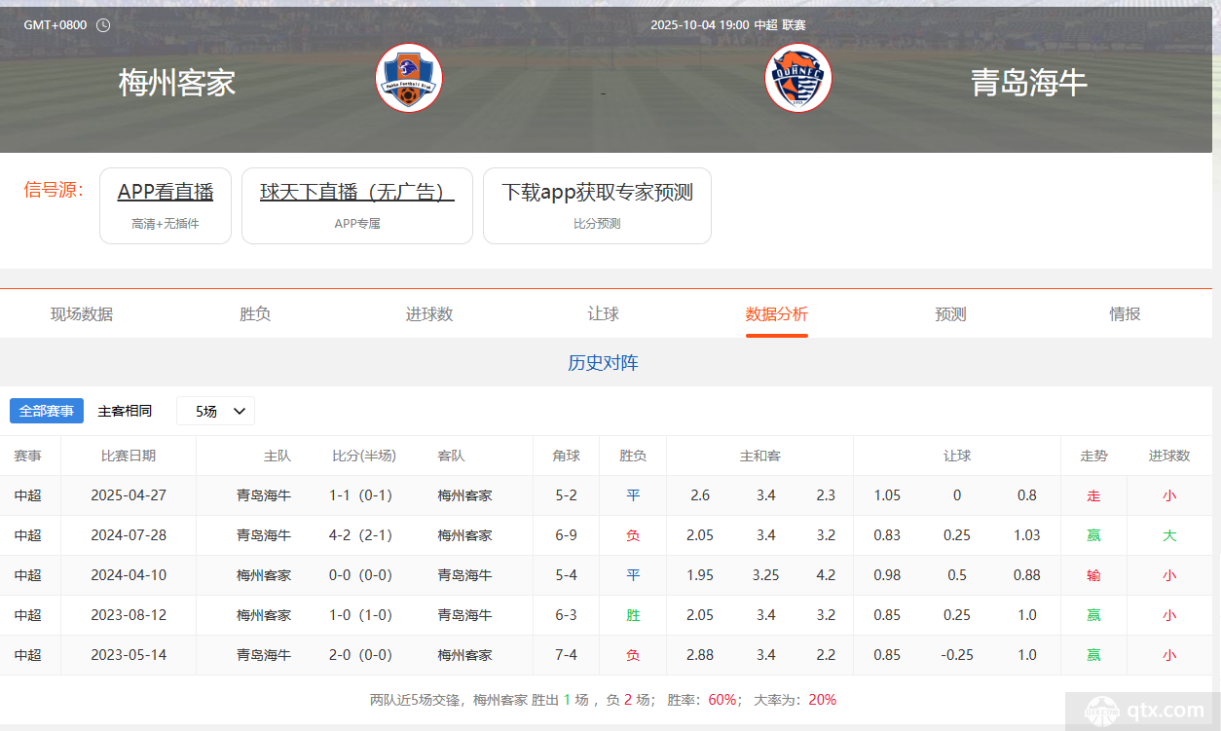Image resolution: width=1221 pixels, height=731 pixels.
Task: Open the 进球数 tab
Action: [x=429, y=314]
